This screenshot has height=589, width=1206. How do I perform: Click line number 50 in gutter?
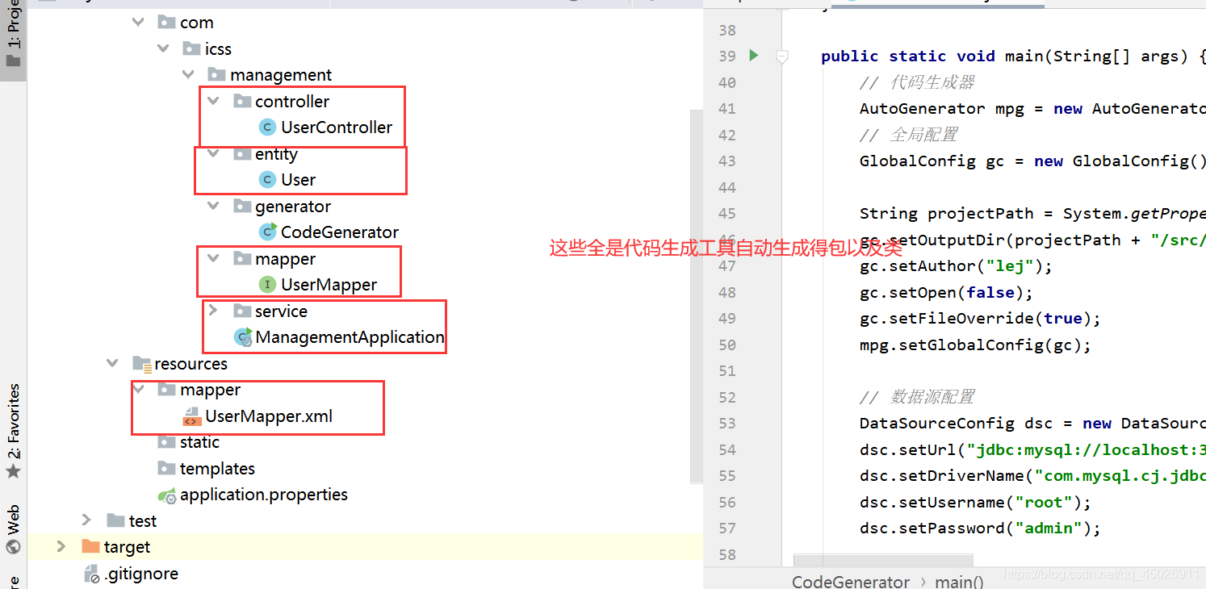[727, 345]
